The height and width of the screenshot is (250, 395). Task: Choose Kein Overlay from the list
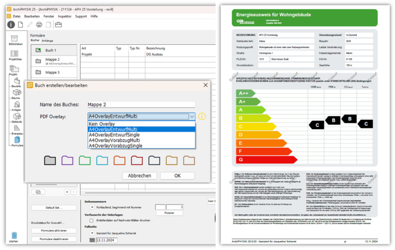tap(141, 124)
